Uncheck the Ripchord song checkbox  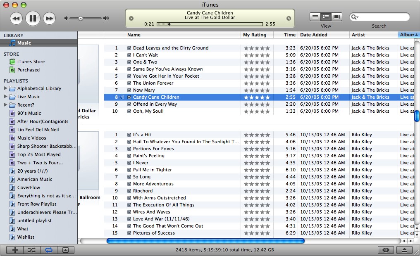coord(129,191)
